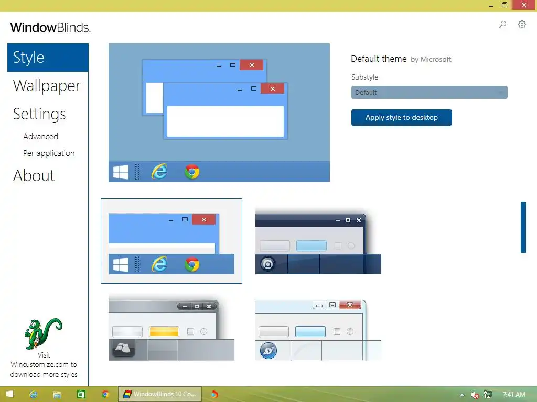Open the search magnifier icon
The width and height of the screenshot is (537, 402).
(x=502, y=25)
